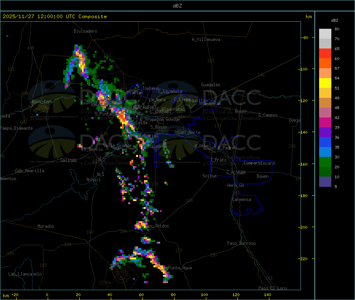This screenshot has height=300, width=355.
Task: Click the La_Nora map label
Action: point(157,100)
